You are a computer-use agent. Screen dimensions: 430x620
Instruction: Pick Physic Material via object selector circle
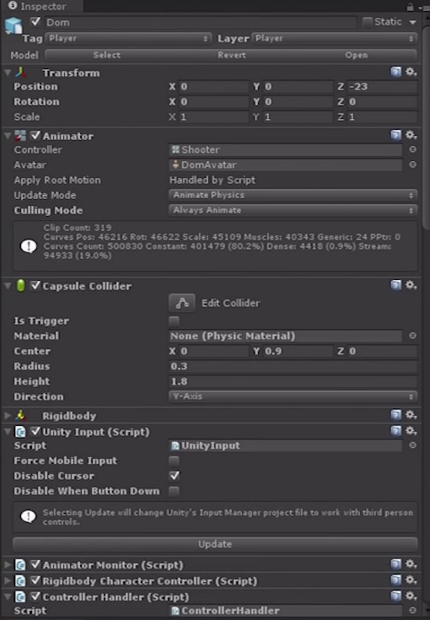[412, 336]
